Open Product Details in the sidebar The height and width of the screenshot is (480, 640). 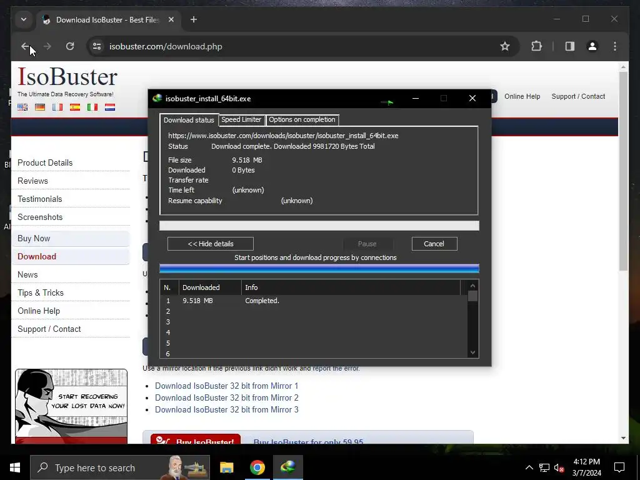pyautogui.click(x=45, y=163)
